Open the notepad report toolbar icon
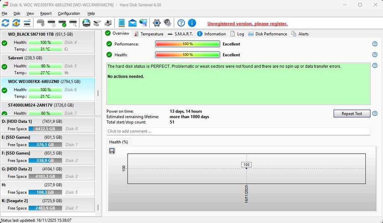 (x=121, y=23)
